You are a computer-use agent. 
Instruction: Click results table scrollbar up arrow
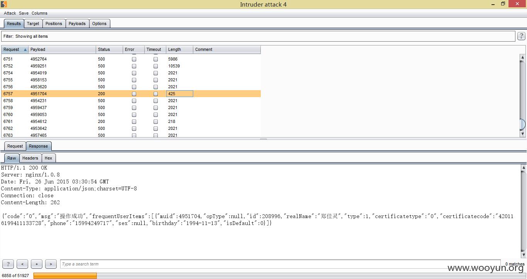tap(523, 57)
